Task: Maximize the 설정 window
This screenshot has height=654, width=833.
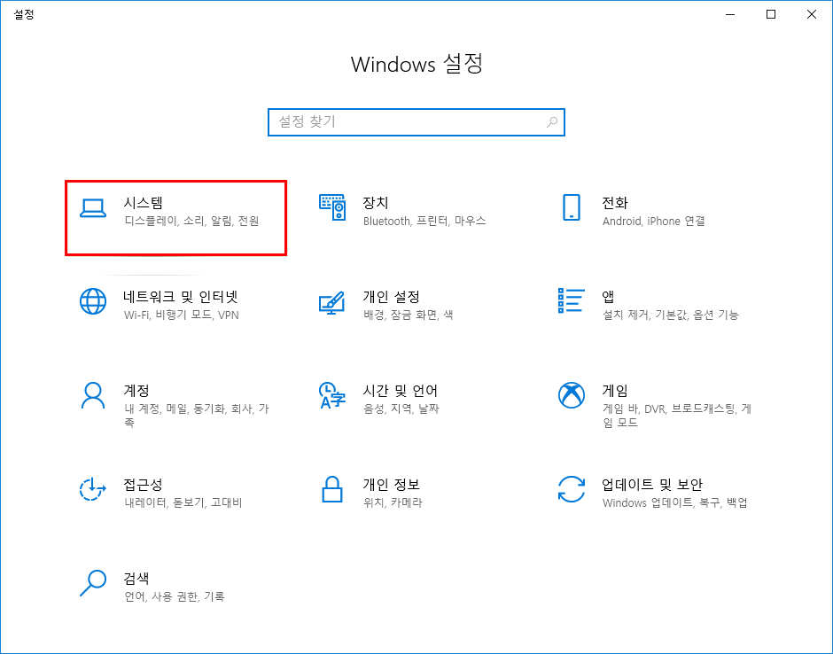Action: [771, 14]
